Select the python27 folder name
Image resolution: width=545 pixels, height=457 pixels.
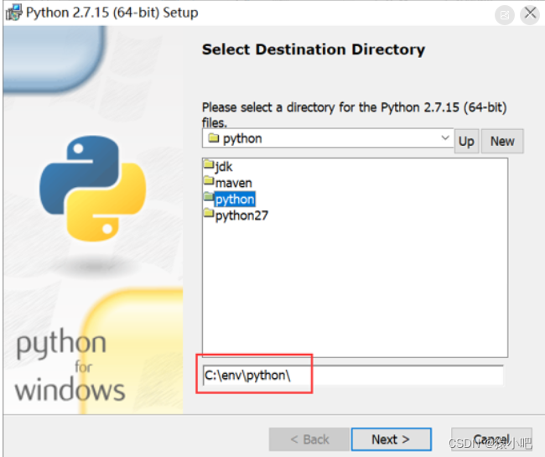[241, 216]
